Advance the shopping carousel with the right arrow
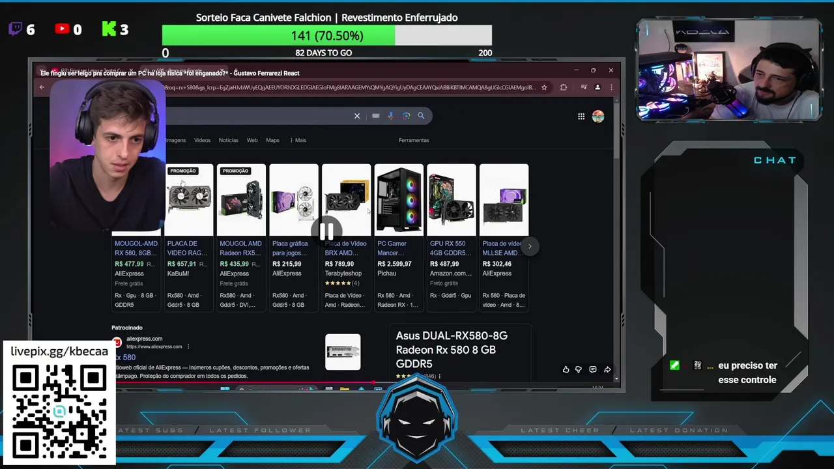 click(530, 246)
